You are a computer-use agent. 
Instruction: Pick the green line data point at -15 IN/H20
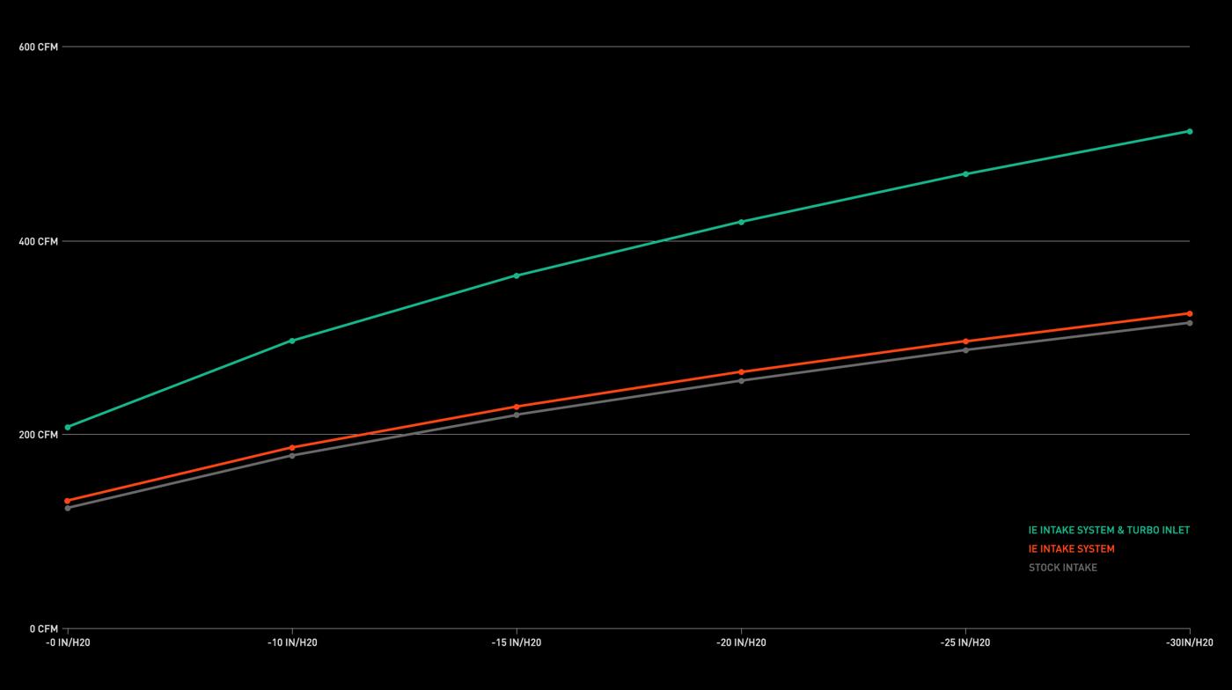coord(517,275)
